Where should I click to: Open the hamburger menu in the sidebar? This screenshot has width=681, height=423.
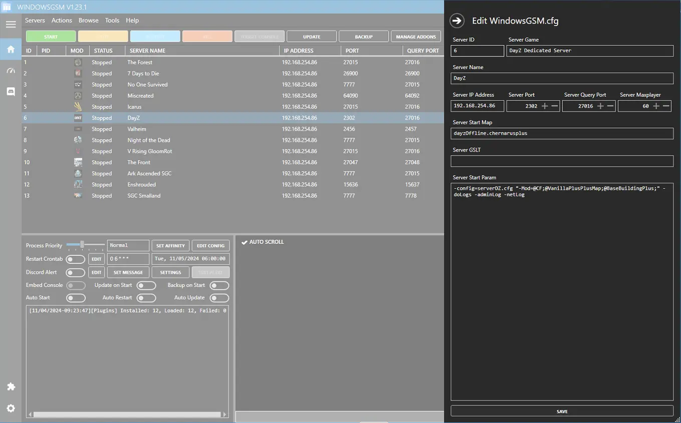11,25
